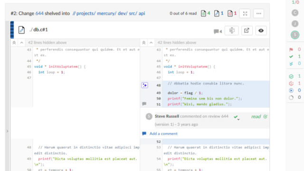304x171 pixels.
Task: Open the more options ellipsis menu
Action: 258,13
